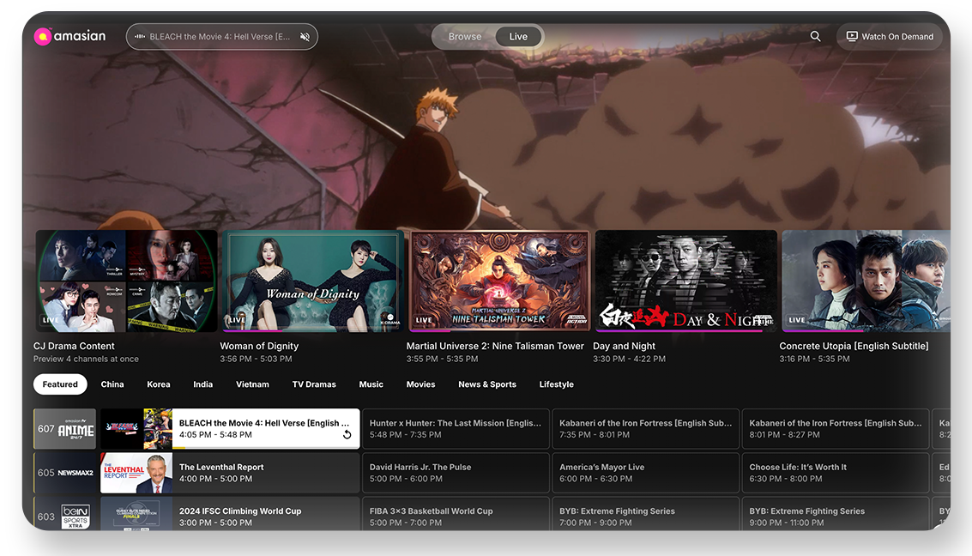
Task: Open the Day and Night thumbnail
Action: (x=686, y=281)
